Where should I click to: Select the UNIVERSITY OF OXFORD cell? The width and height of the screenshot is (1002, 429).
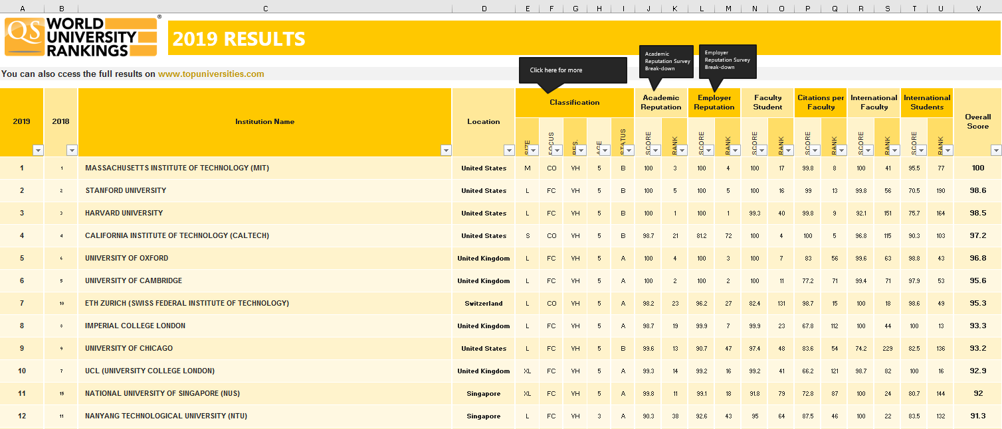[x=265, y=259]
